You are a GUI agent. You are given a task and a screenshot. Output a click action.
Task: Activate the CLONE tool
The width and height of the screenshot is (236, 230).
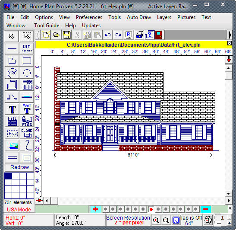[x=27, y=133]
